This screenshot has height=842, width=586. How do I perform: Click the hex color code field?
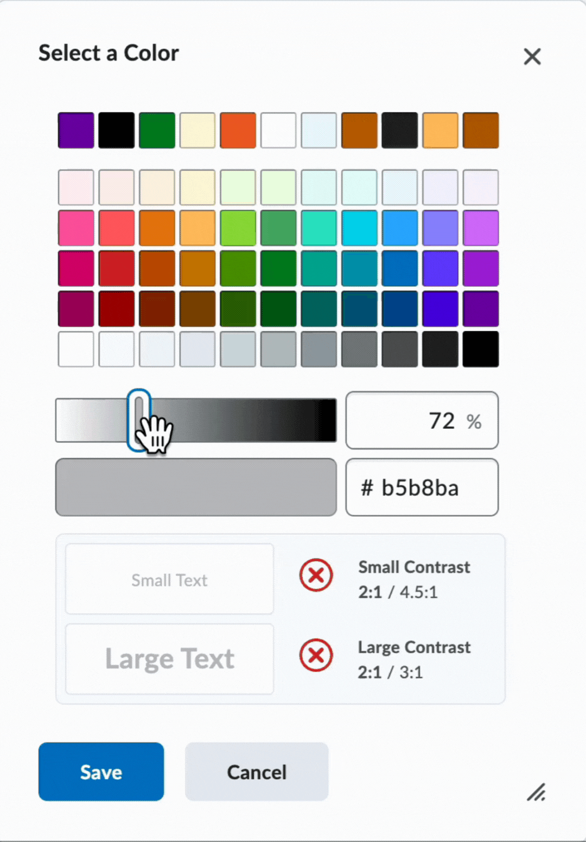tap(422, 487)
